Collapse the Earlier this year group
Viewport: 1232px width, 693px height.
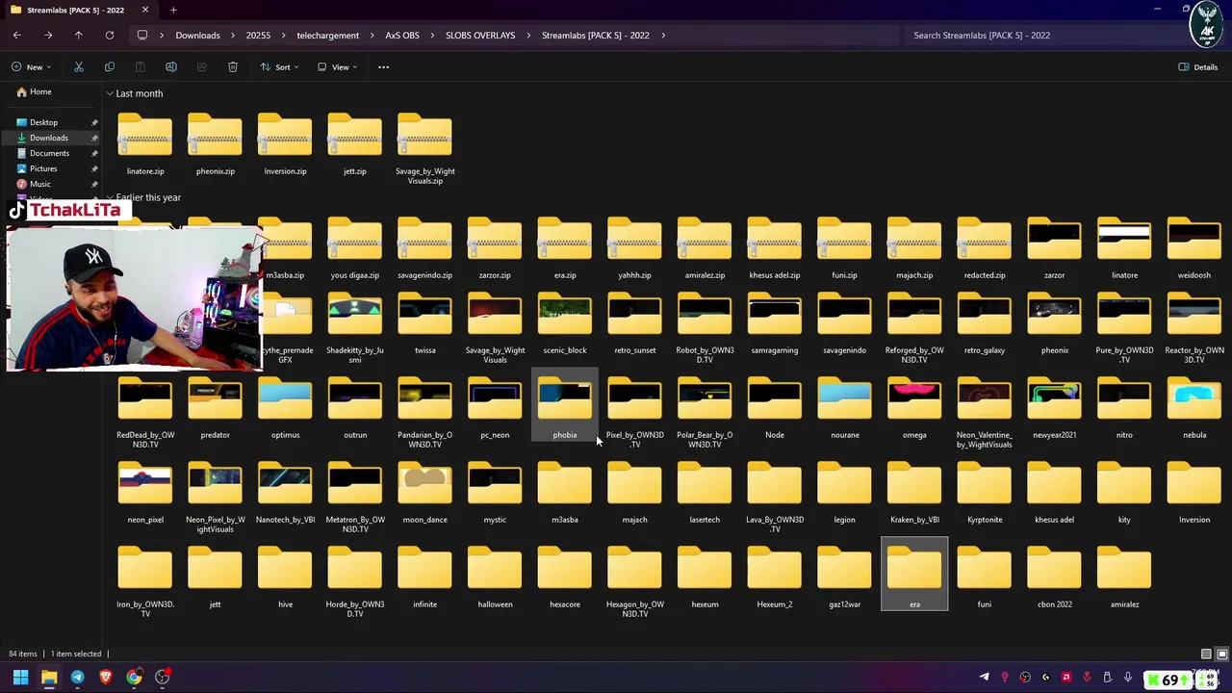(110, 197)
